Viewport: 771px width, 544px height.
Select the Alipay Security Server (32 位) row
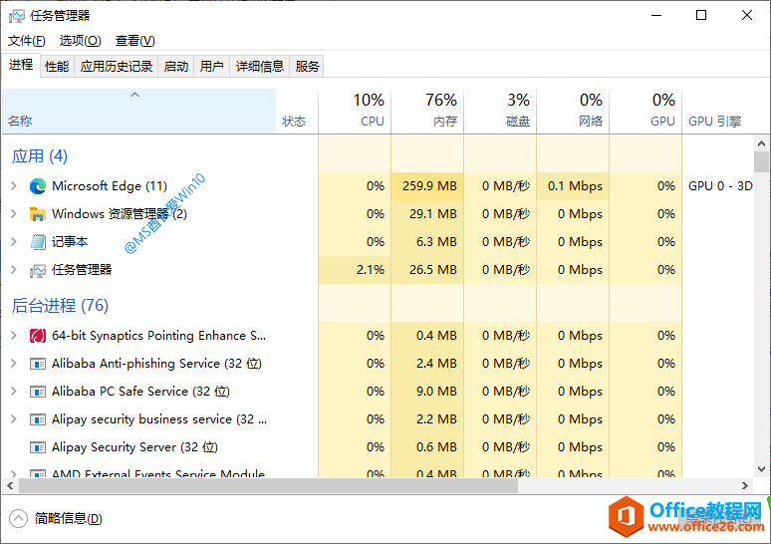(378, 447)
